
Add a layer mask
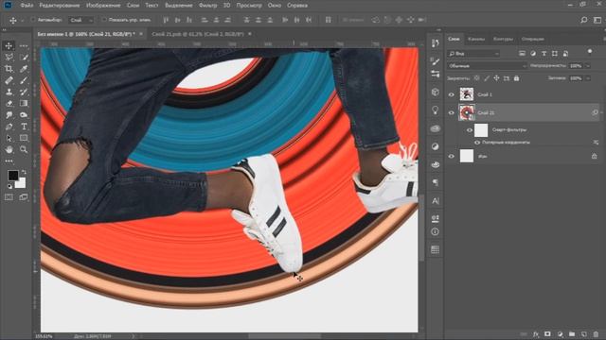[x=547, y=334]
